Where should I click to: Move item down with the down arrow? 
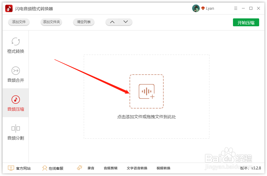[126, 22]
